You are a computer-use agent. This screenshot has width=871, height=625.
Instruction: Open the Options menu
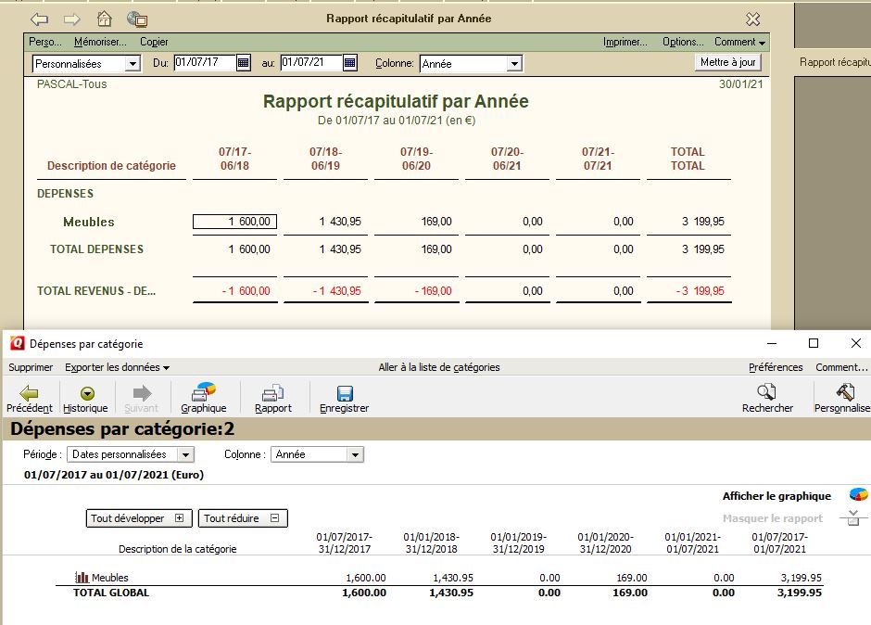tap(684, 41)
